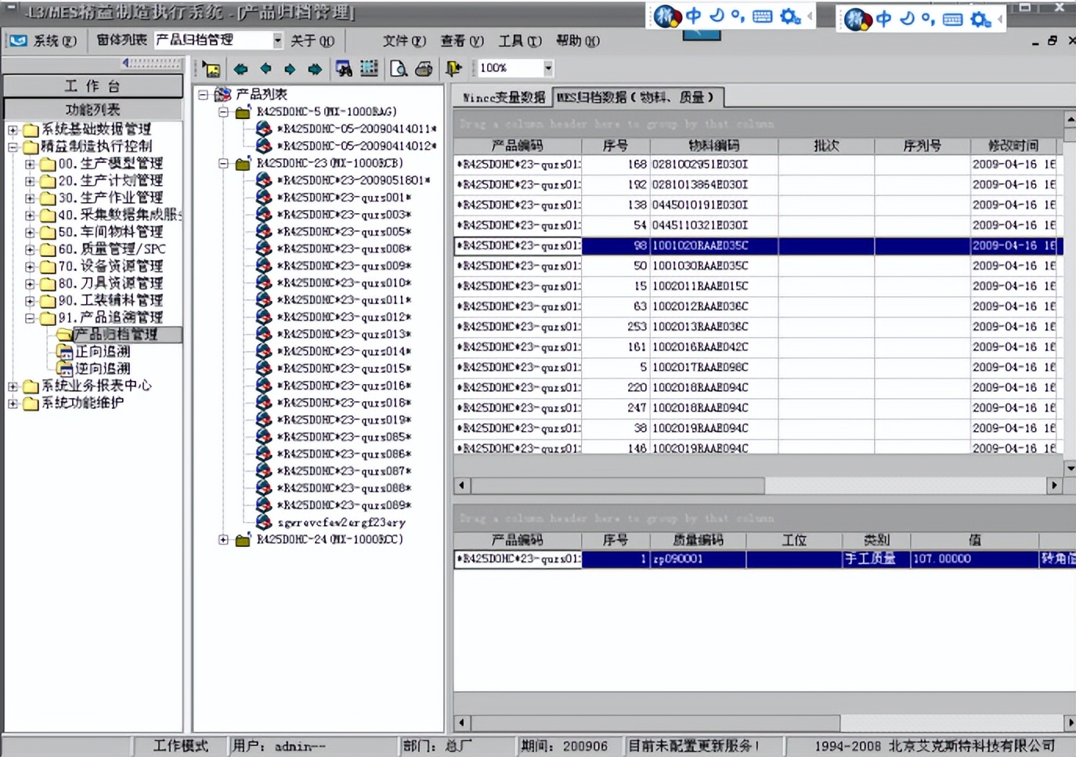Click the exit door icon in toolbar
Image resolution: width=1076 pixels, height=757 pixels.
[453, 69]
